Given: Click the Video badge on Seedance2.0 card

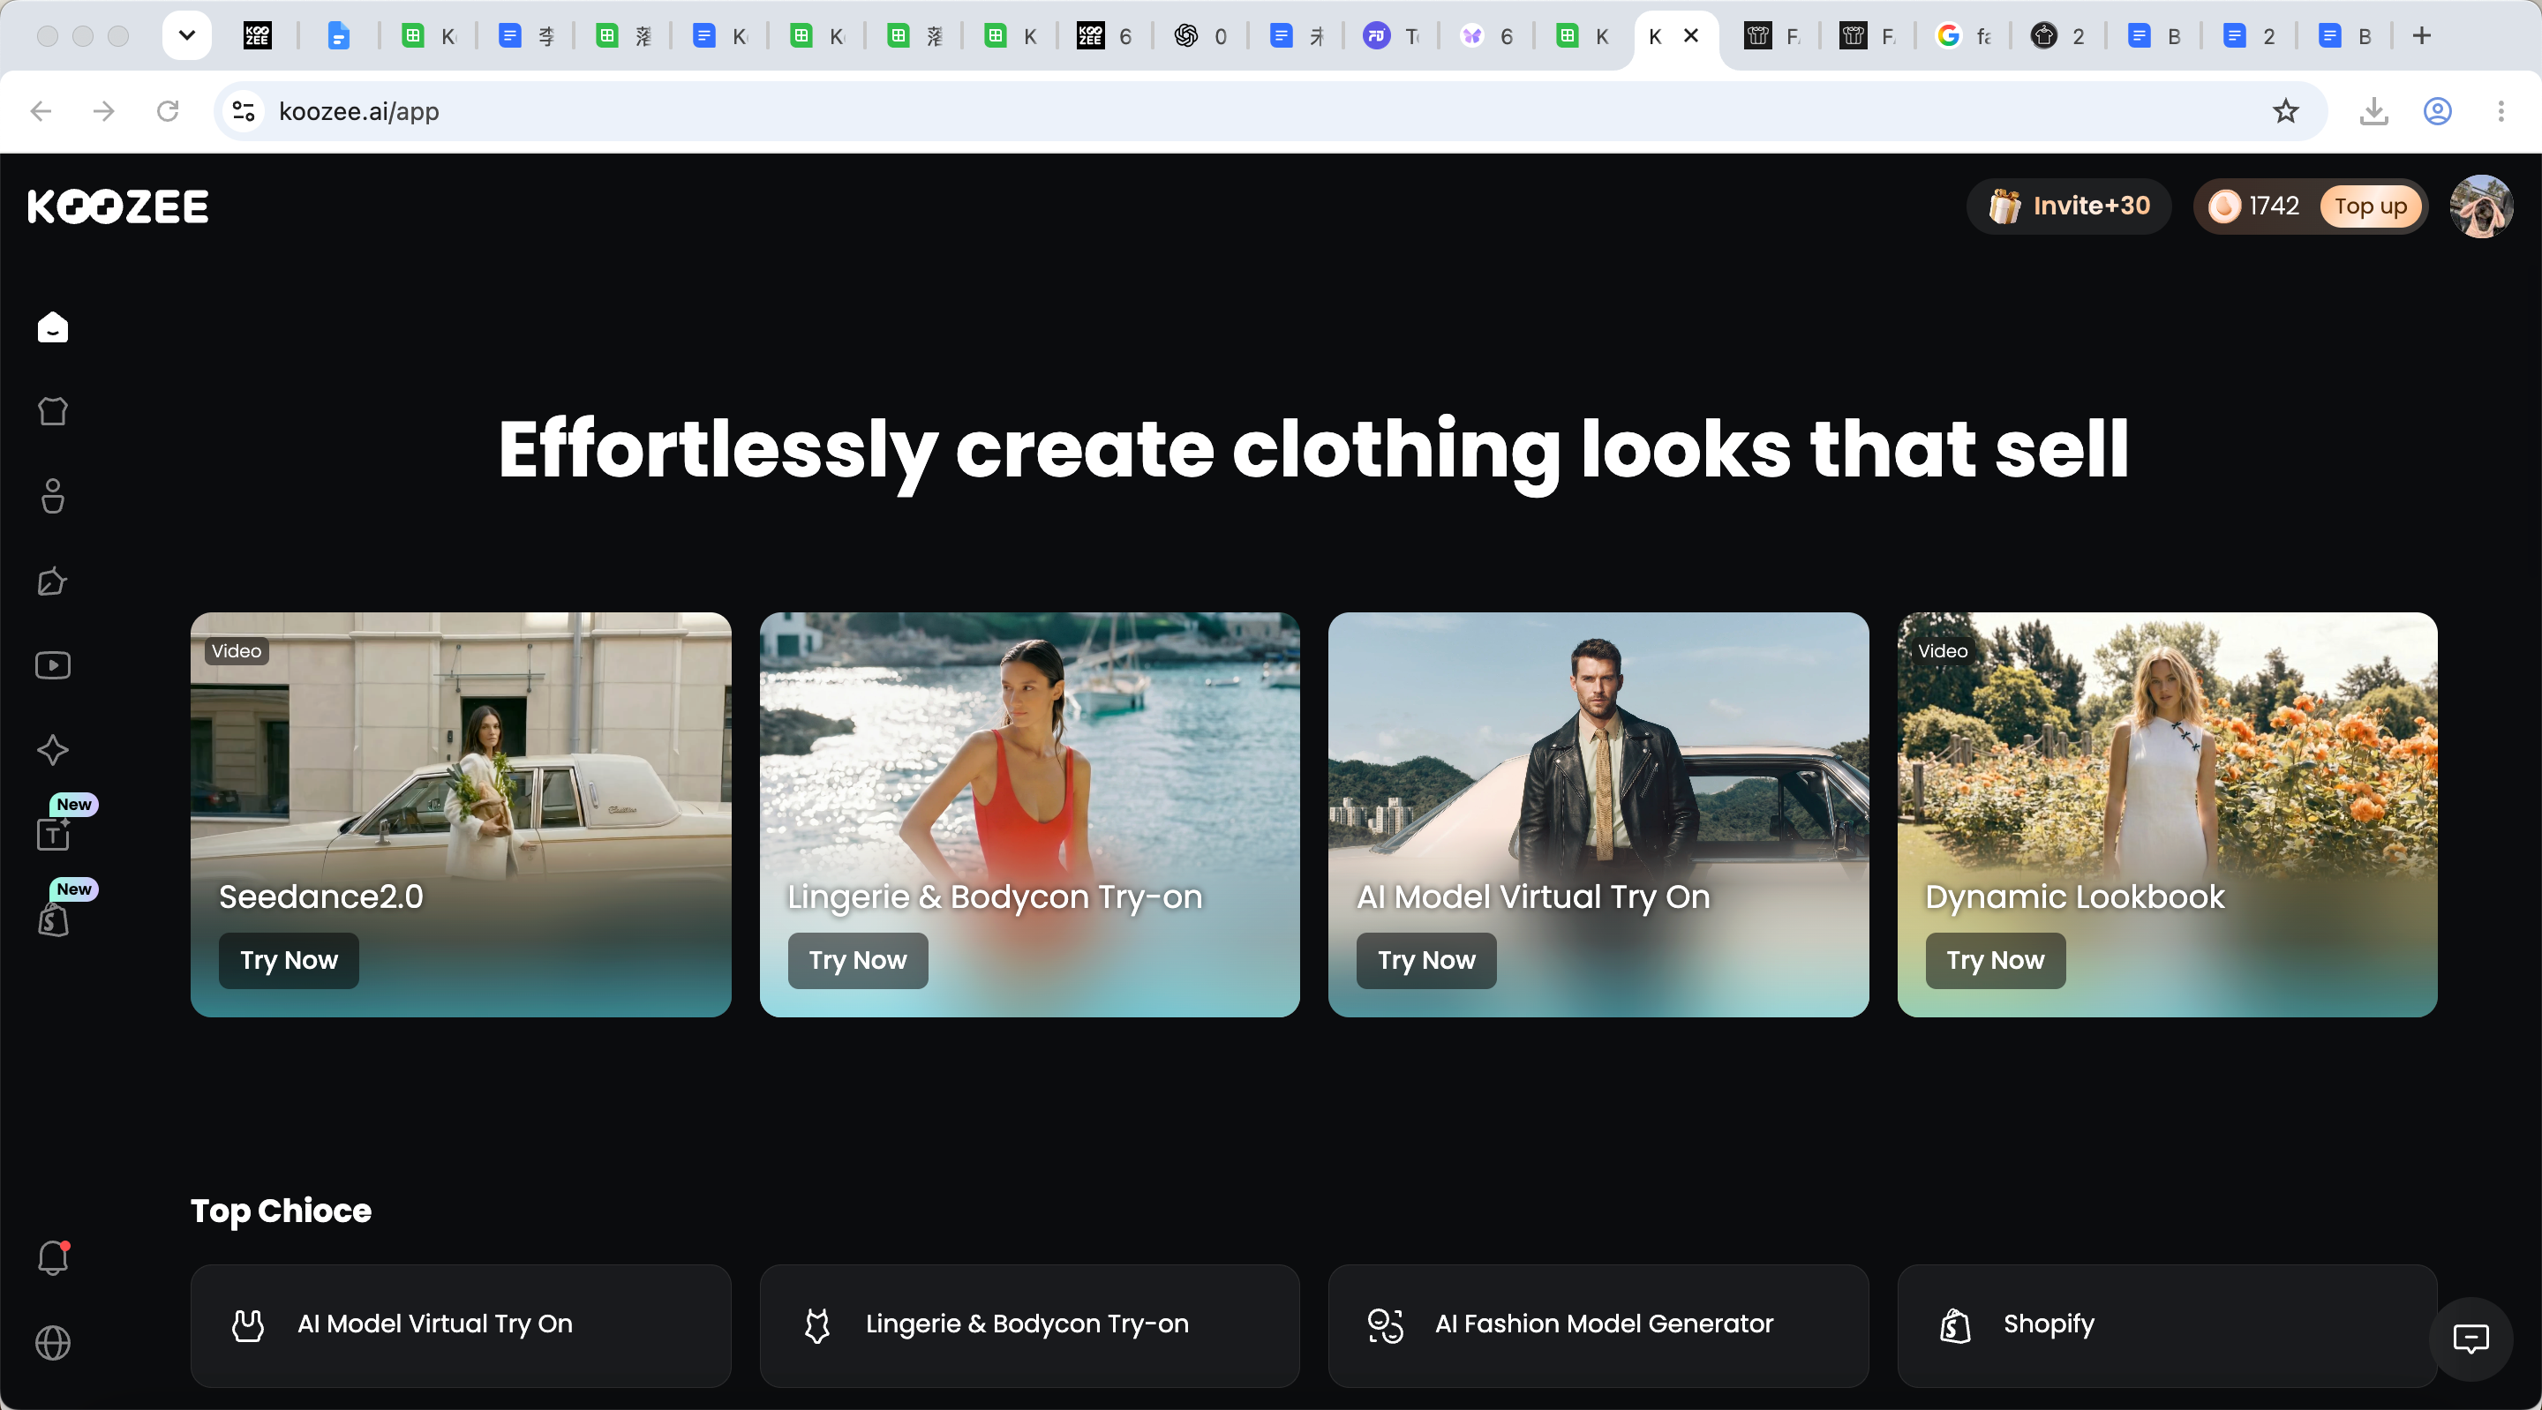Looking at the screenshot, I should tap(237, 651).
